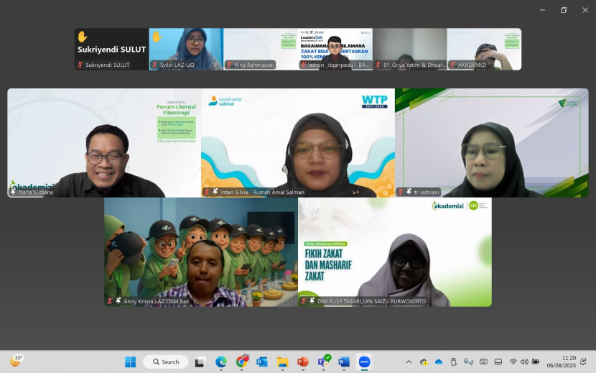Screen dimensions: 596x373
Task: Open the OneDrive cloud tray icon
Action: tap(439, 362)
